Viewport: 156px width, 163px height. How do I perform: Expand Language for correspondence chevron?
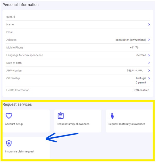[149, 55]
